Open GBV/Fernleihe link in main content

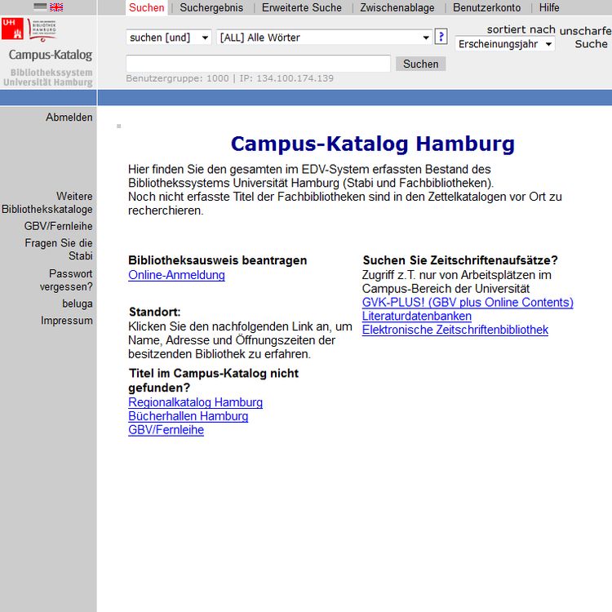(166, 430)
